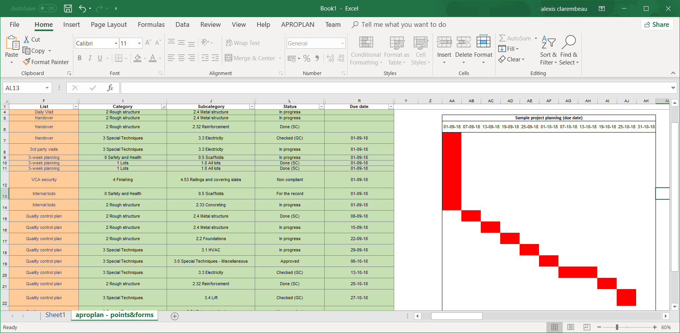Image resolution: width=680 pixels, height=333 pixels.
Task: Click the Share button
Action: point(657,24)
